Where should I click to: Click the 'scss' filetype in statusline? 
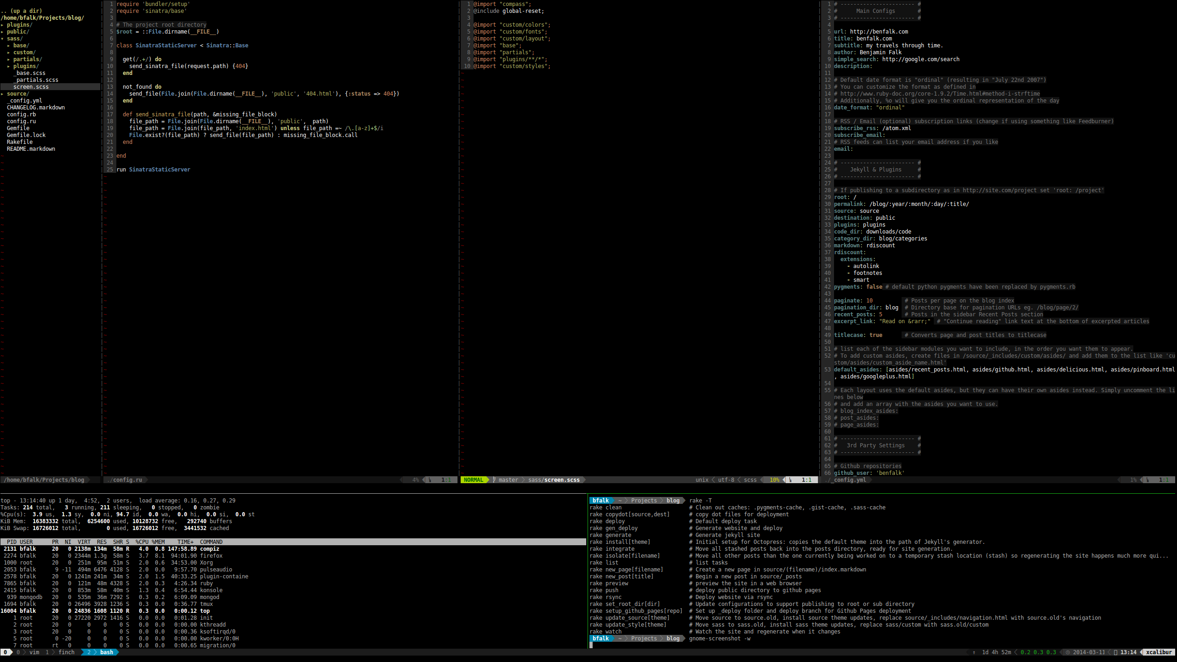(x=750, y=480)
